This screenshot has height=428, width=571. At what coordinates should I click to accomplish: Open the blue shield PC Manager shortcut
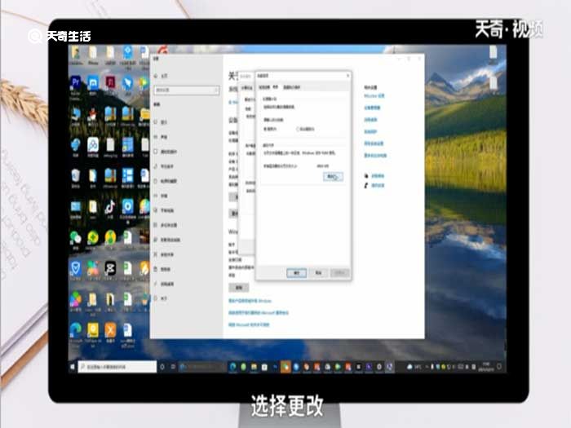pyautogui.click(x=75, y=269)
